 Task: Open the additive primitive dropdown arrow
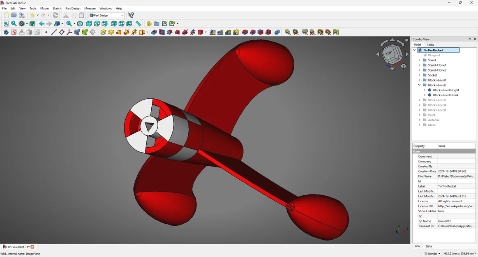(147, 32)
